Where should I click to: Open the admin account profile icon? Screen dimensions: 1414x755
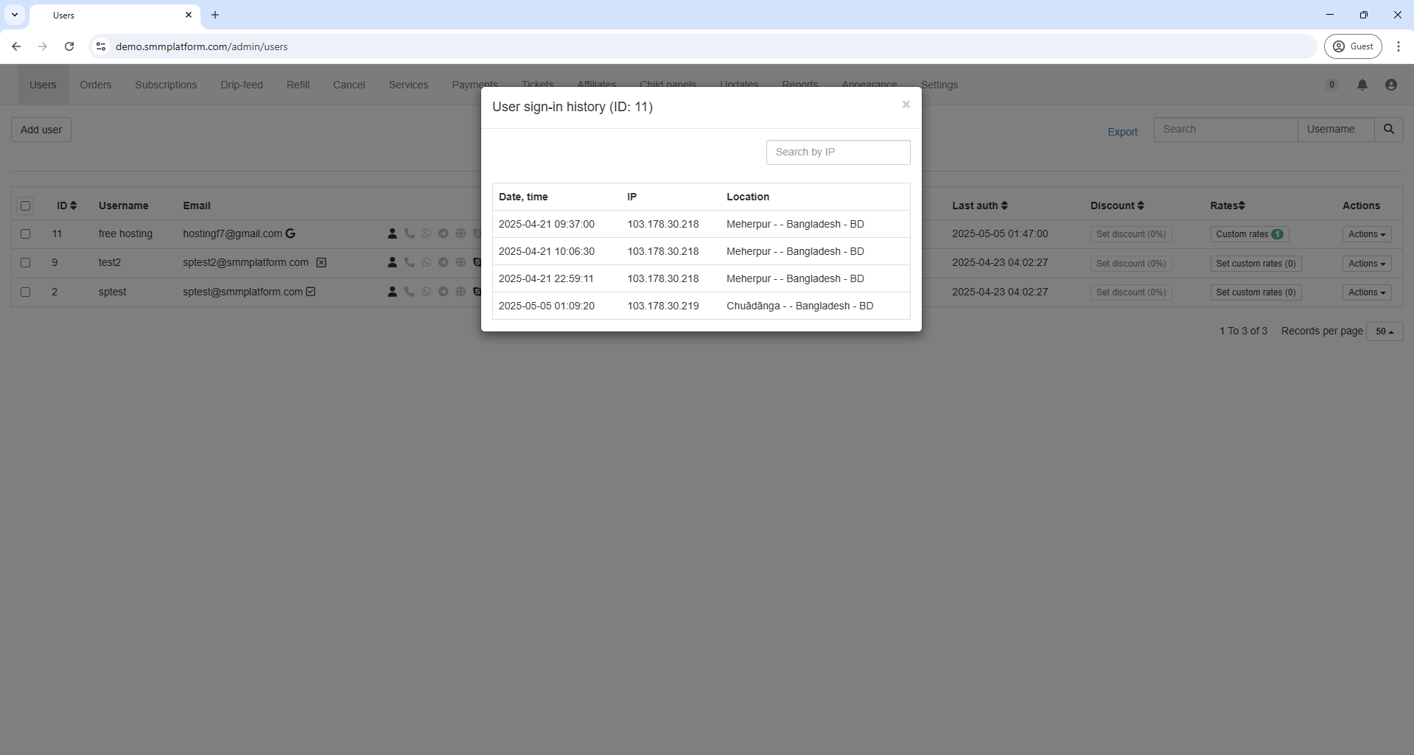1390,85
